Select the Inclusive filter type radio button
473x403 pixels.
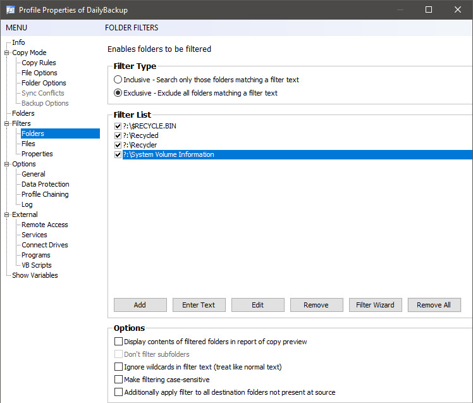118,80
